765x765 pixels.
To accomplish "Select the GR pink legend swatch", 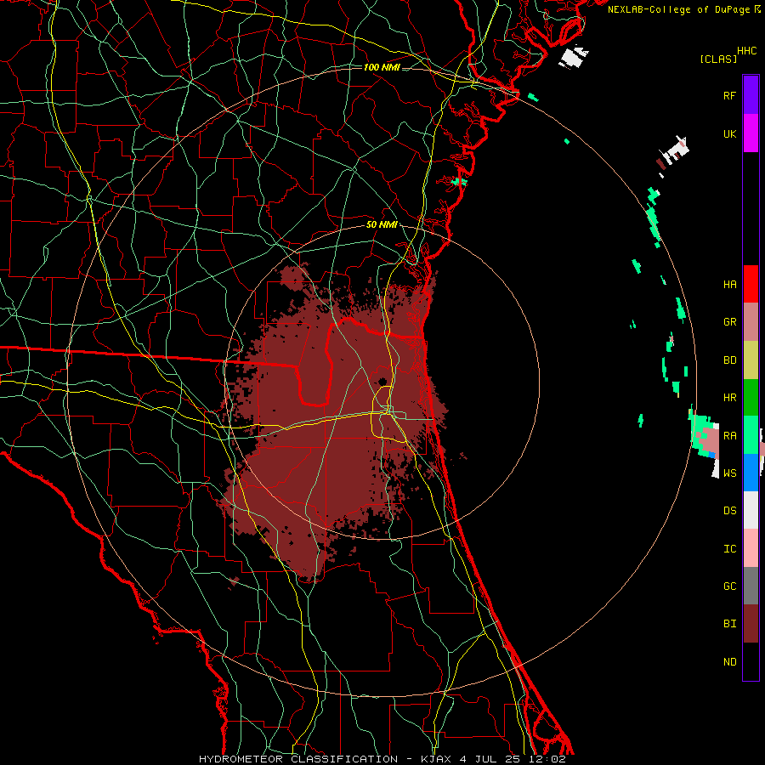I will 751,322.
